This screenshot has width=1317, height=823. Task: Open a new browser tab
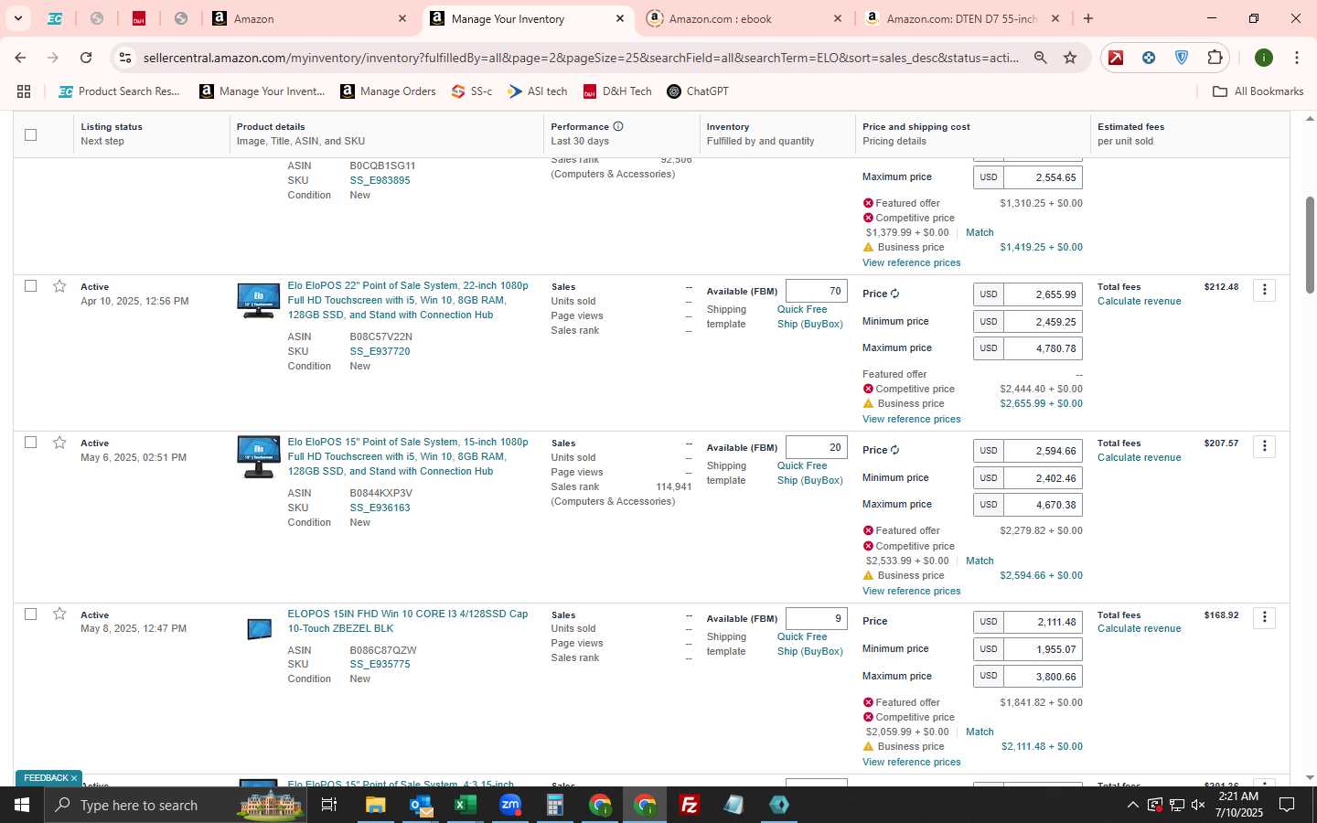(1088, 18)
